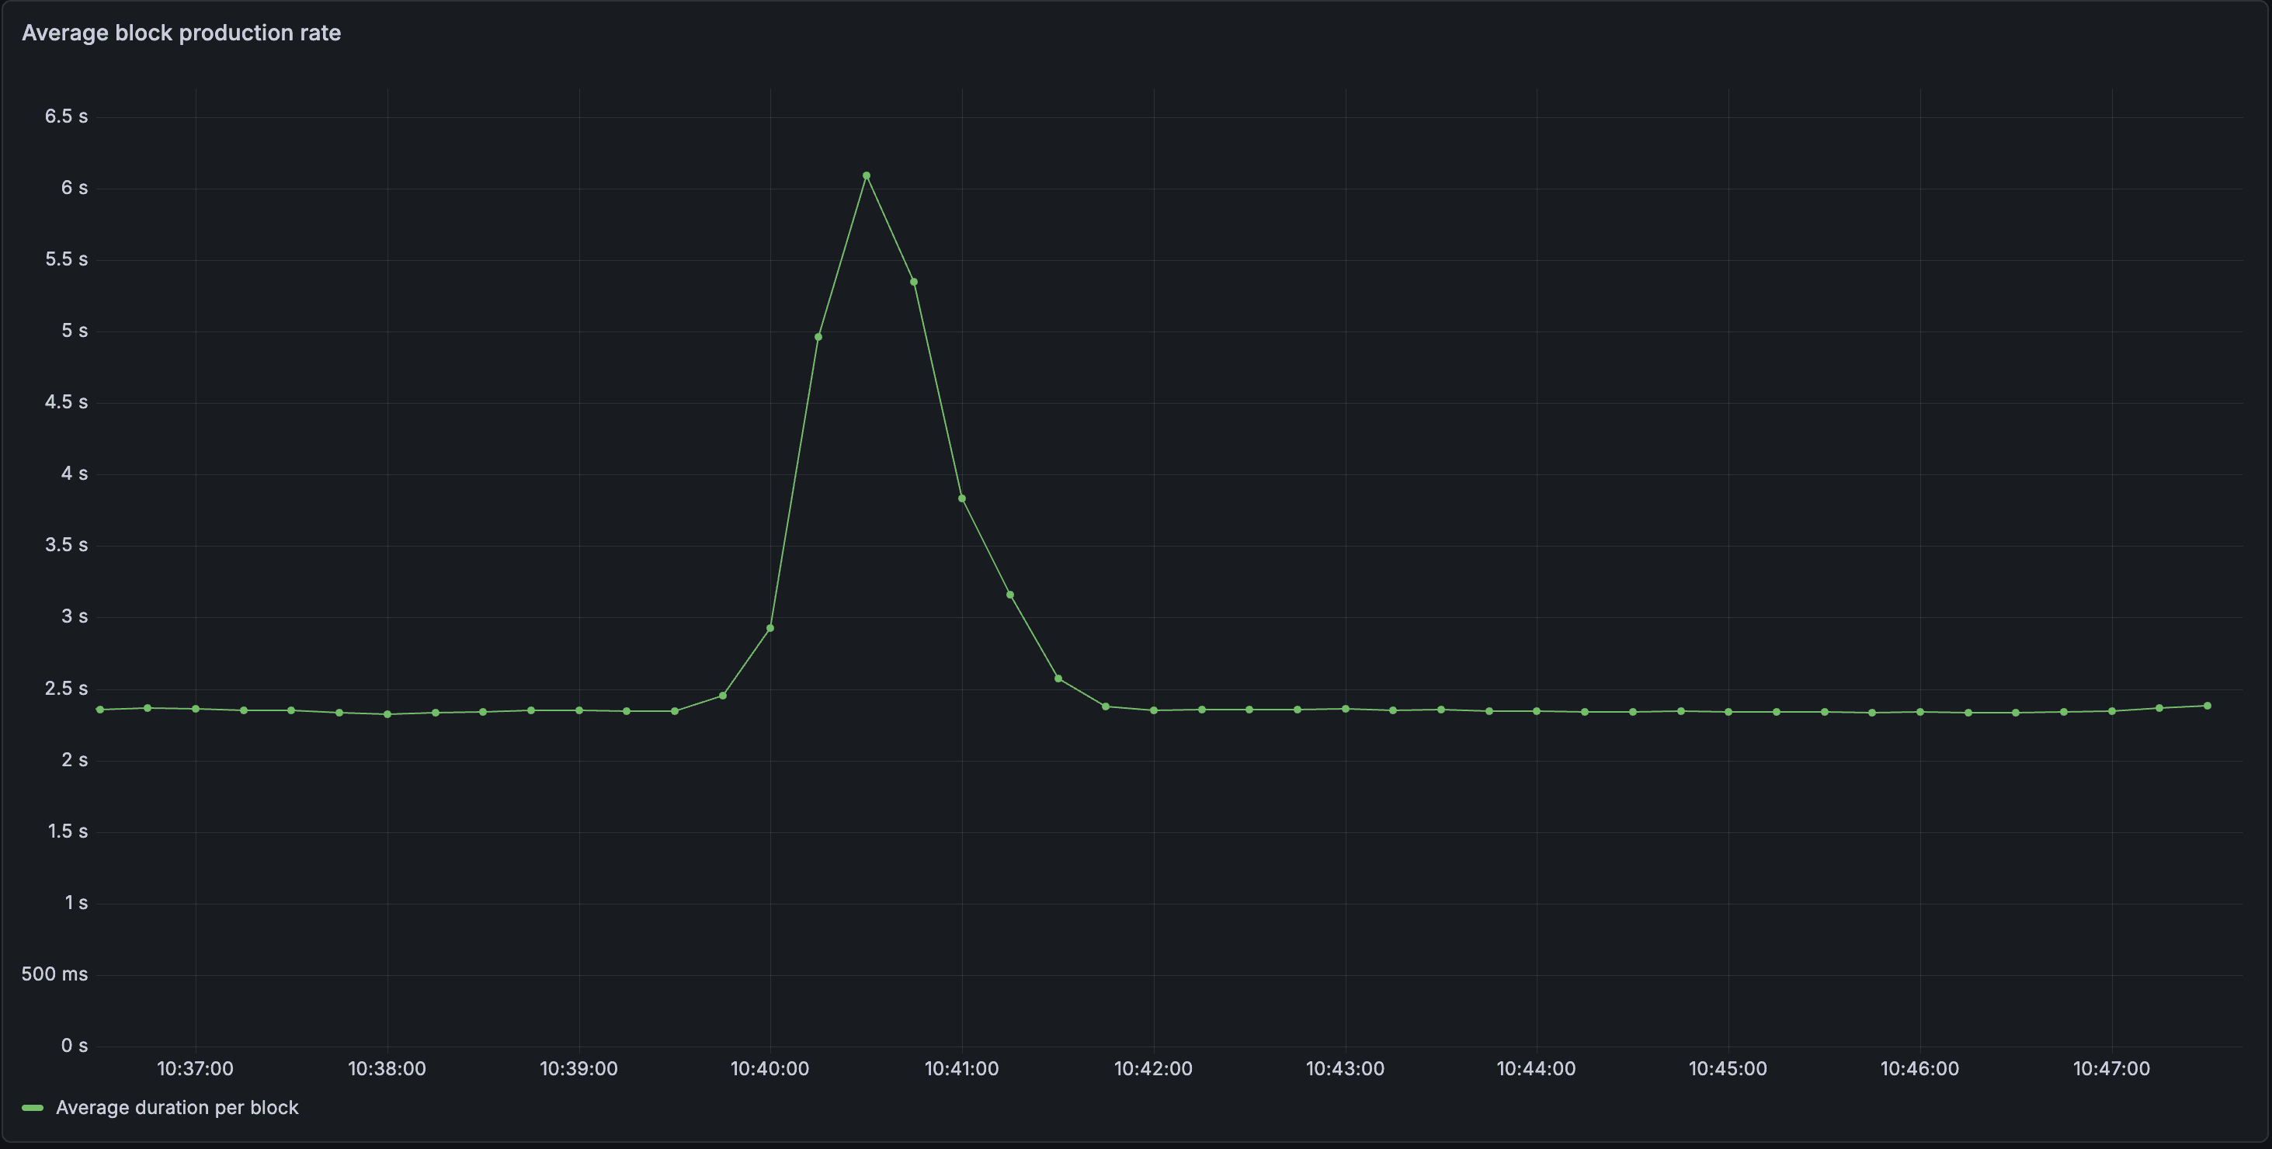Click the 0 s y-axis label
Viewport: 2272px width, 1149px height.
(x=75, y=1046)
